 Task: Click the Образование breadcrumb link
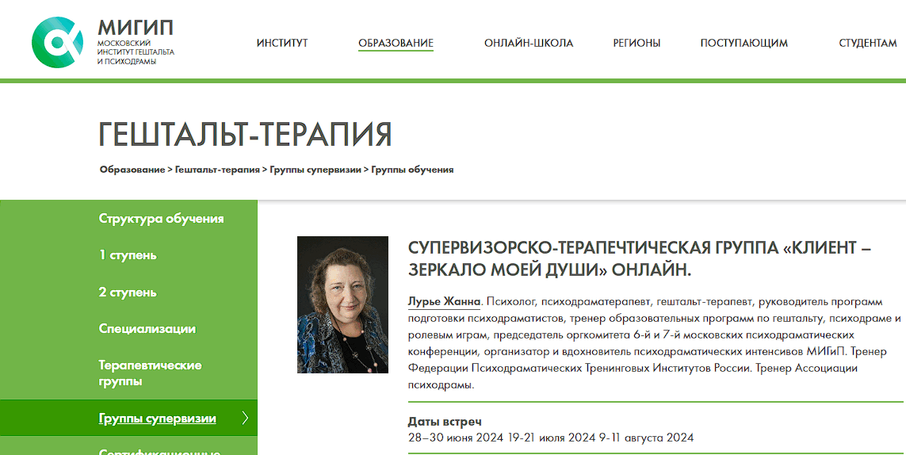132,170
